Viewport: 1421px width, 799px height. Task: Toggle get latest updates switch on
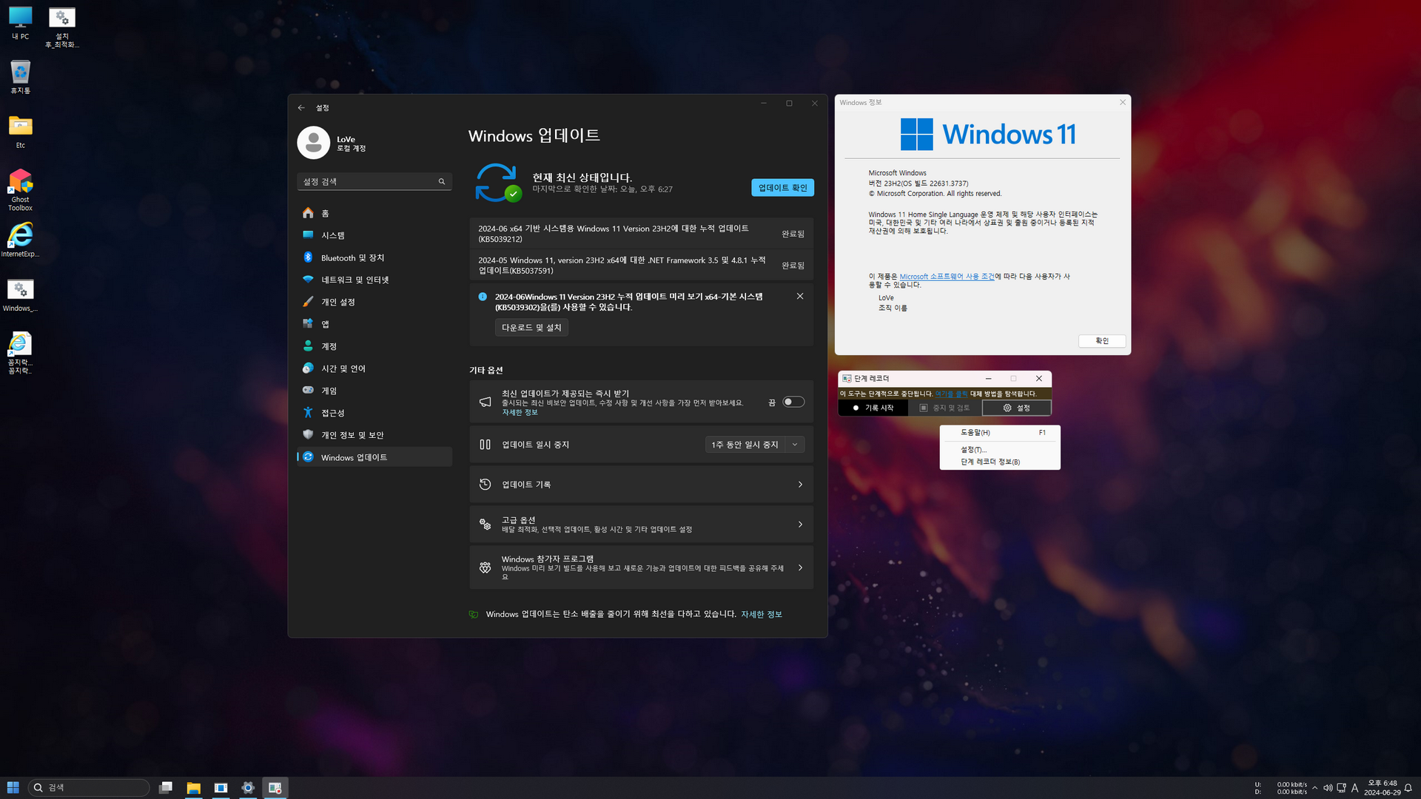click(793, 402)
